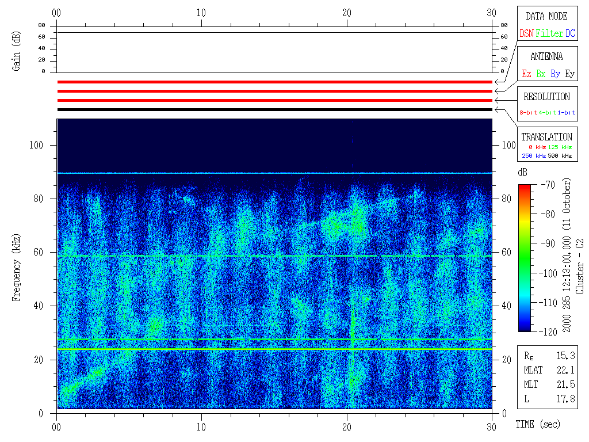Viewport: 589px width, 442px height.
Task: Click the Frequency (kHz) axis label
Action: [17, 271]
